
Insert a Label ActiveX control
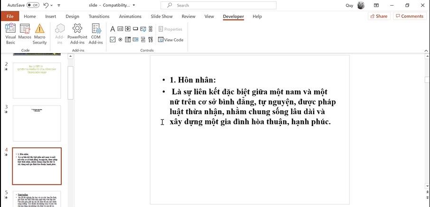point(113,29)
